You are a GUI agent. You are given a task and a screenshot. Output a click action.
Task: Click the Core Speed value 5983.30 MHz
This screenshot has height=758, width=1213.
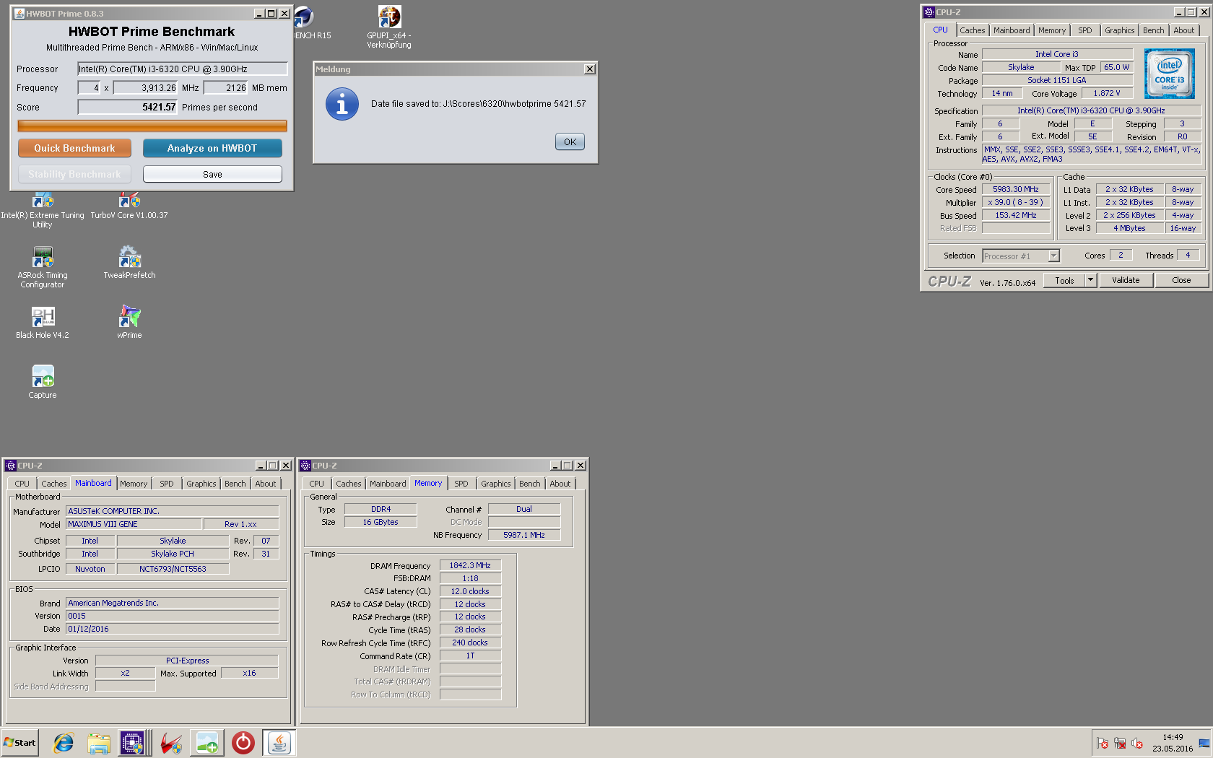tap(1015, 189)
